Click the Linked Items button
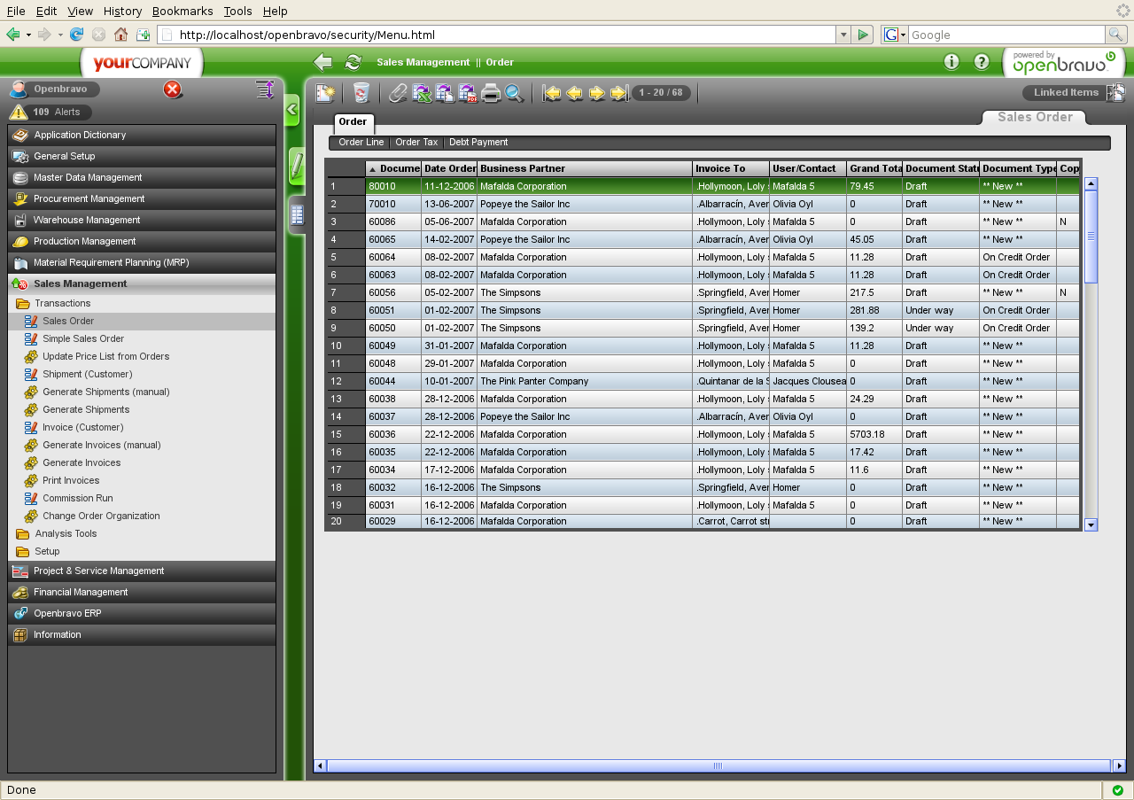Image resolution: width=1134 pixels, height=800 pixels. click(x=1066, y=92)
